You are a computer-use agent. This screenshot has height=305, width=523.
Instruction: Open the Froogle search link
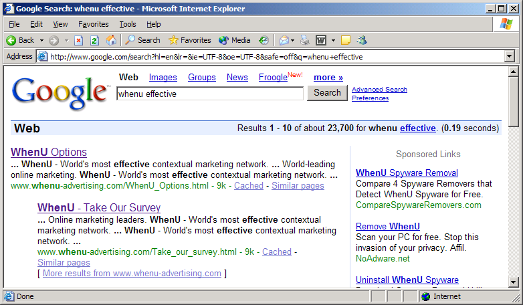[x=273, y=77]
